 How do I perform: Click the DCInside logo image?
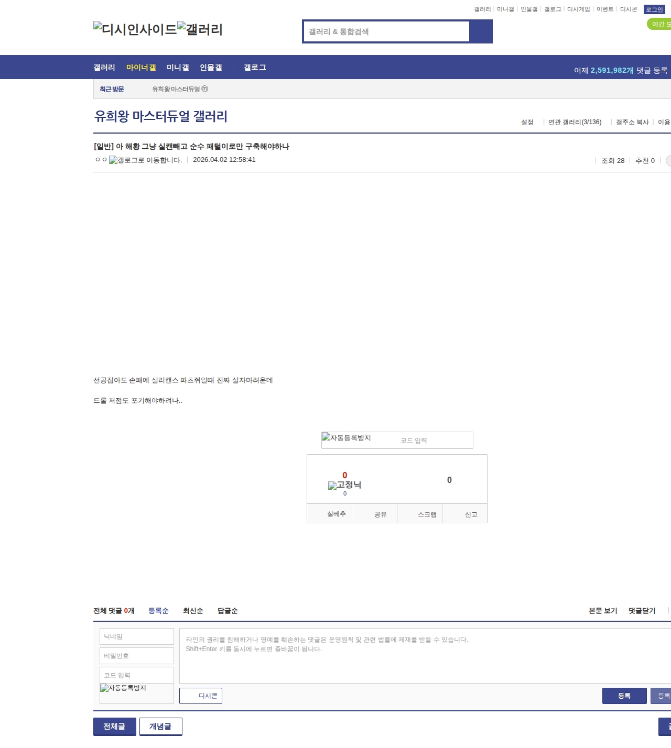[135, 29]
